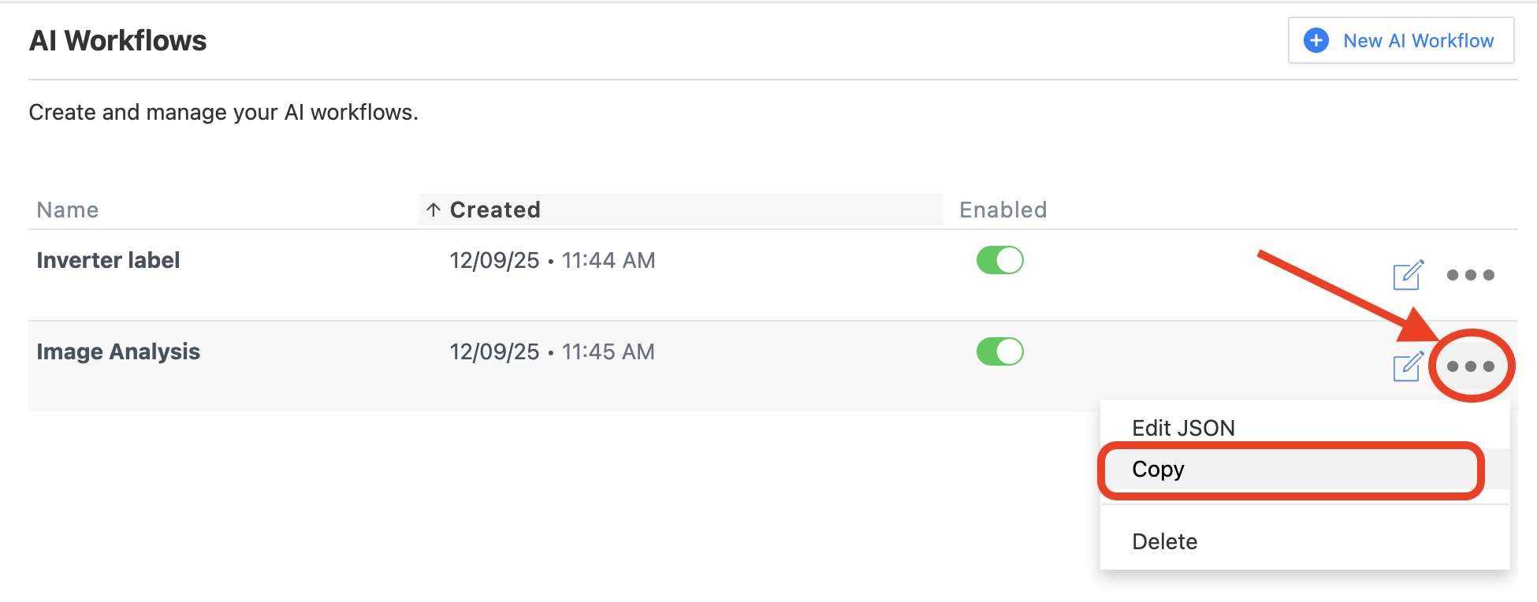
Task: Click the 11:45 AM creation date
Action: pos(552,351)
